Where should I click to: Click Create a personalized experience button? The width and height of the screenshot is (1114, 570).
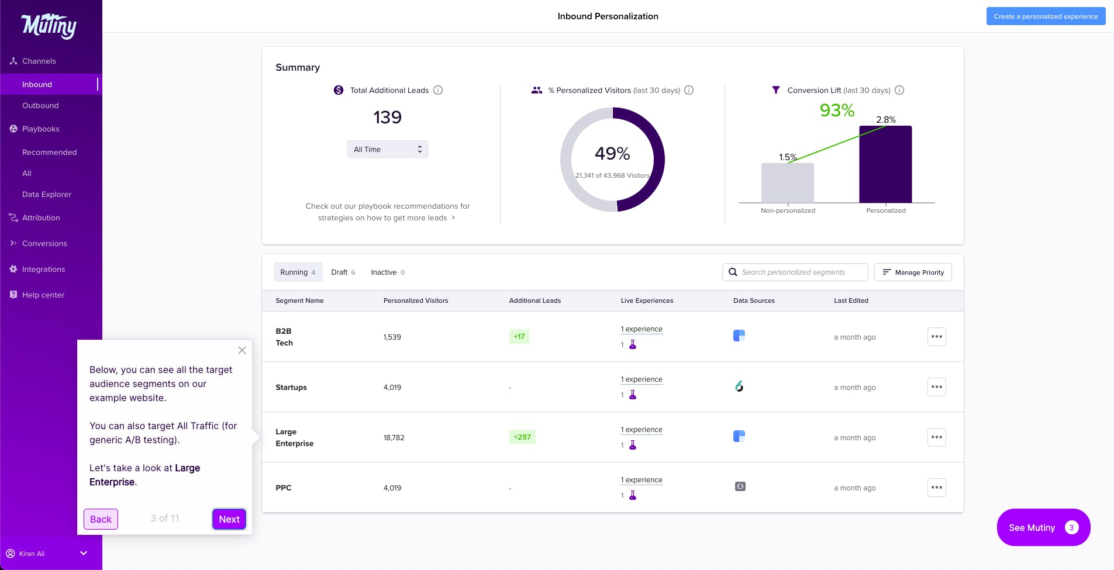(x=1045, y=16)
